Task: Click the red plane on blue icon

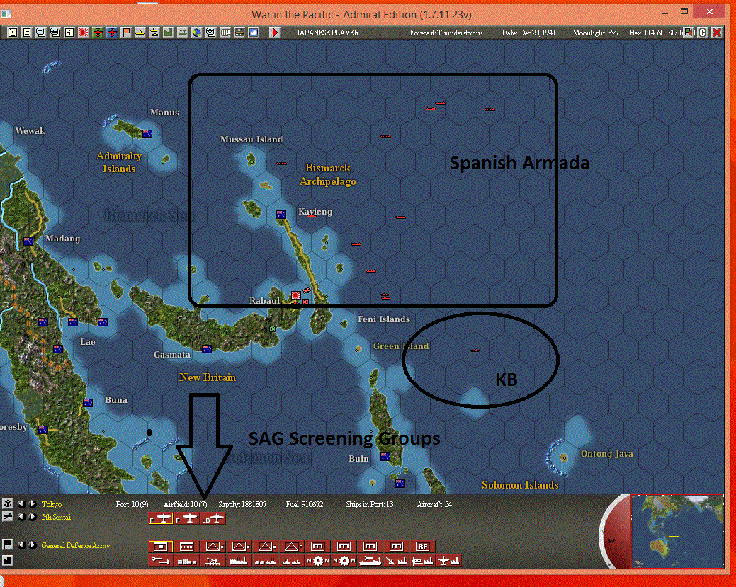Action: (112, 33)
